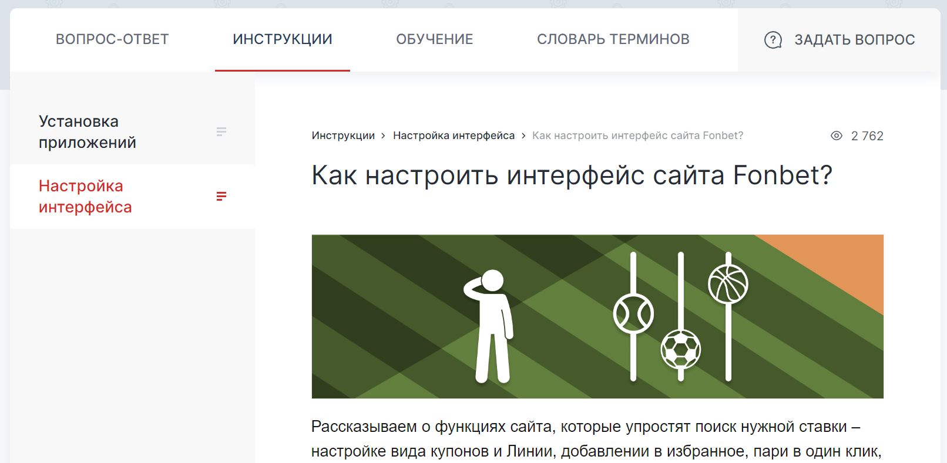Click the view count 2 762

pos(867,136)
